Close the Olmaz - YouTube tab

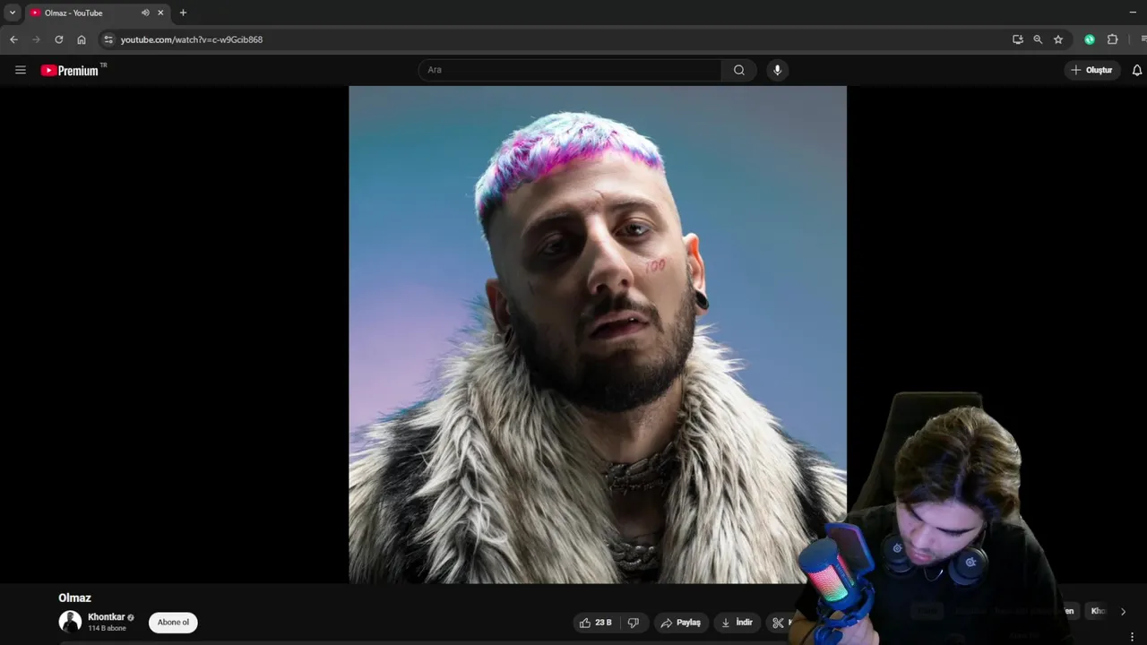pos(160,13)
